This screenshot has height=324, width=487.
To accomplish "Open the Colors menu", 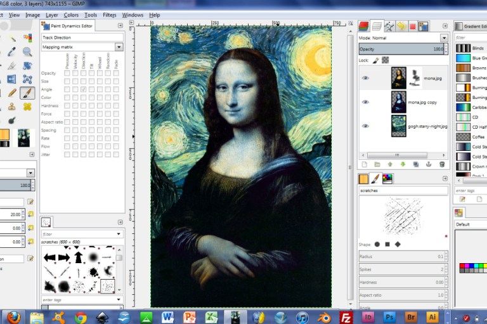I will tap(71, 15).
